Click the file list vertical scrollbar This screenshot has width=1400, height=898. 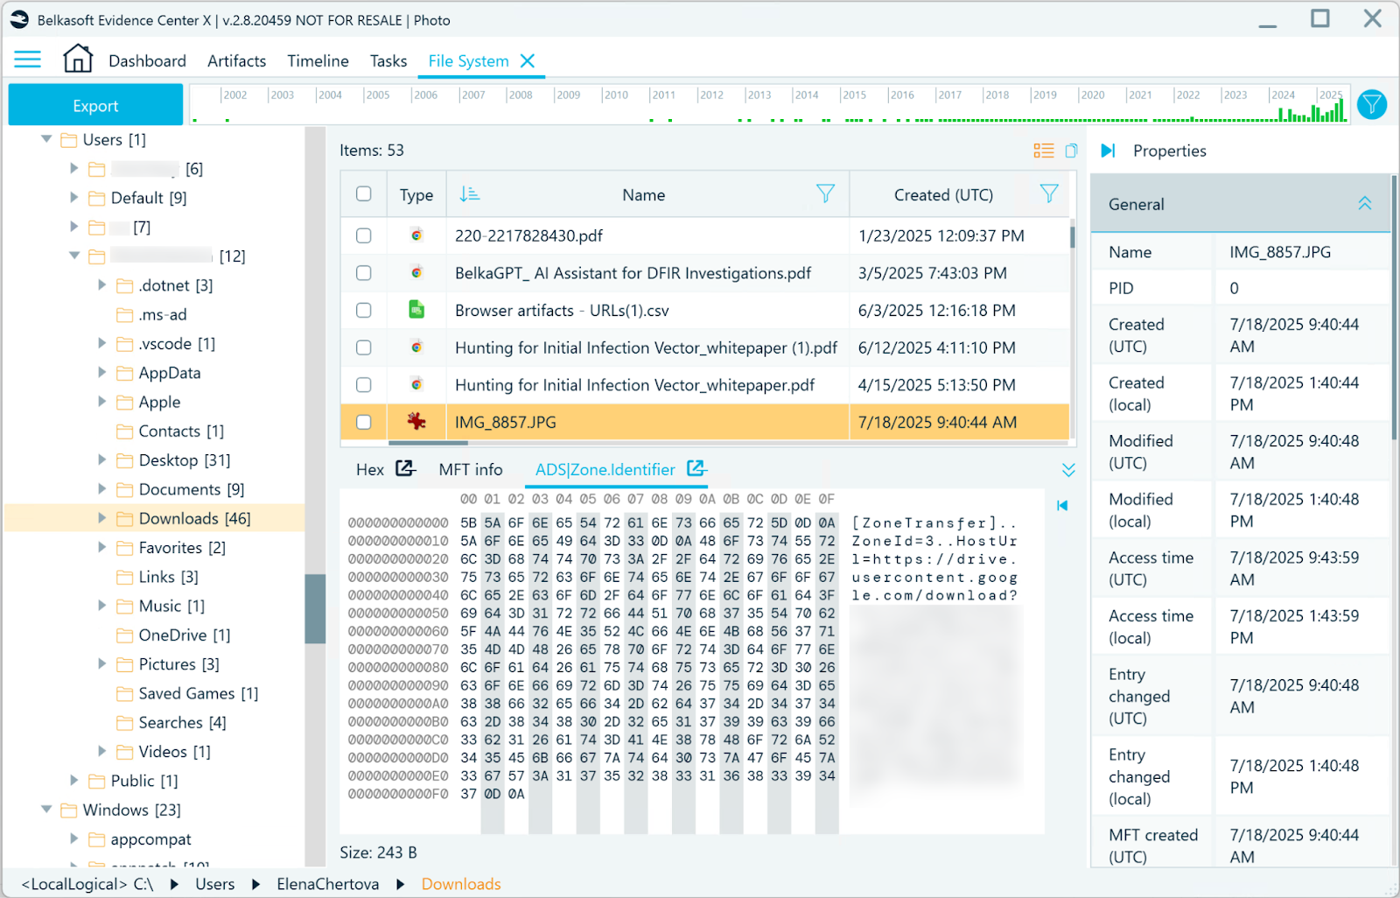(x=1073, y=236)
